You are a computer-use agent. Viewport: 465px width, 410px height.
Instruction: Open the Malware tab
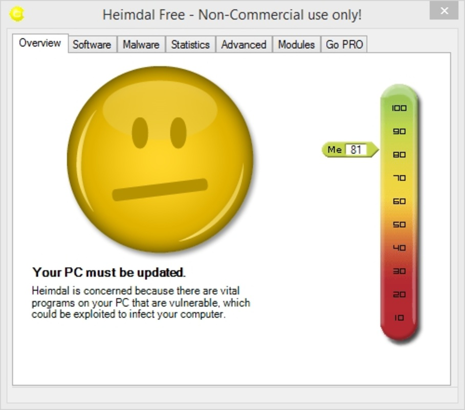pyautogui.click(x=141, y=45)
